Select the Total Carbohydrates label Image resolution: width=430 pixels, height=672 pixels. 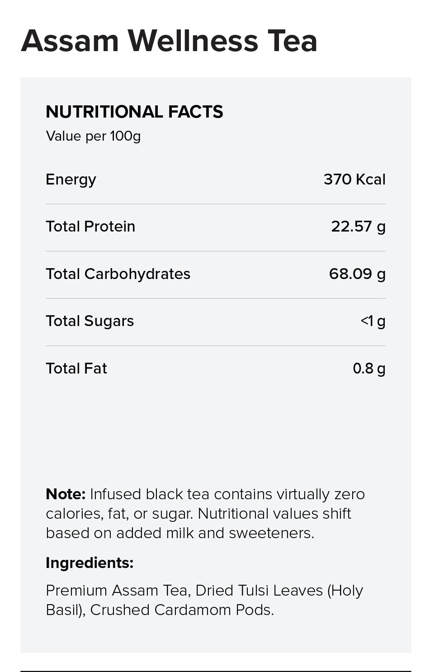[x=118, y=274]
